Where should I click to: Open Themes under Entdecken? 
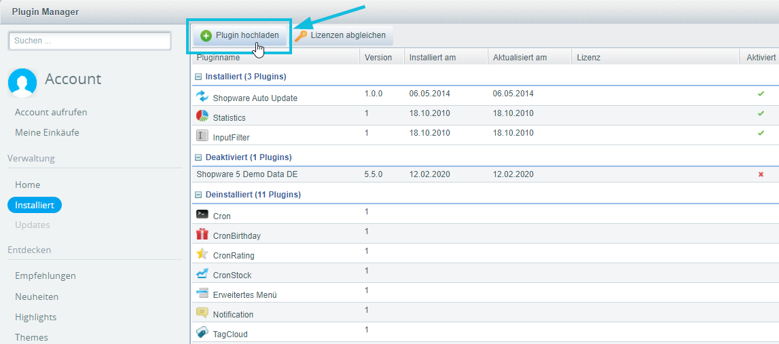31,337
